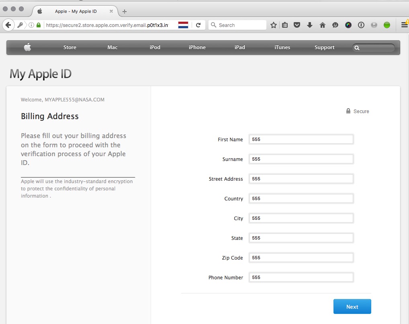Click the Street Address input field
This screenshot has width=409, height=324.
pyautogui.click(x=301, y=179)
